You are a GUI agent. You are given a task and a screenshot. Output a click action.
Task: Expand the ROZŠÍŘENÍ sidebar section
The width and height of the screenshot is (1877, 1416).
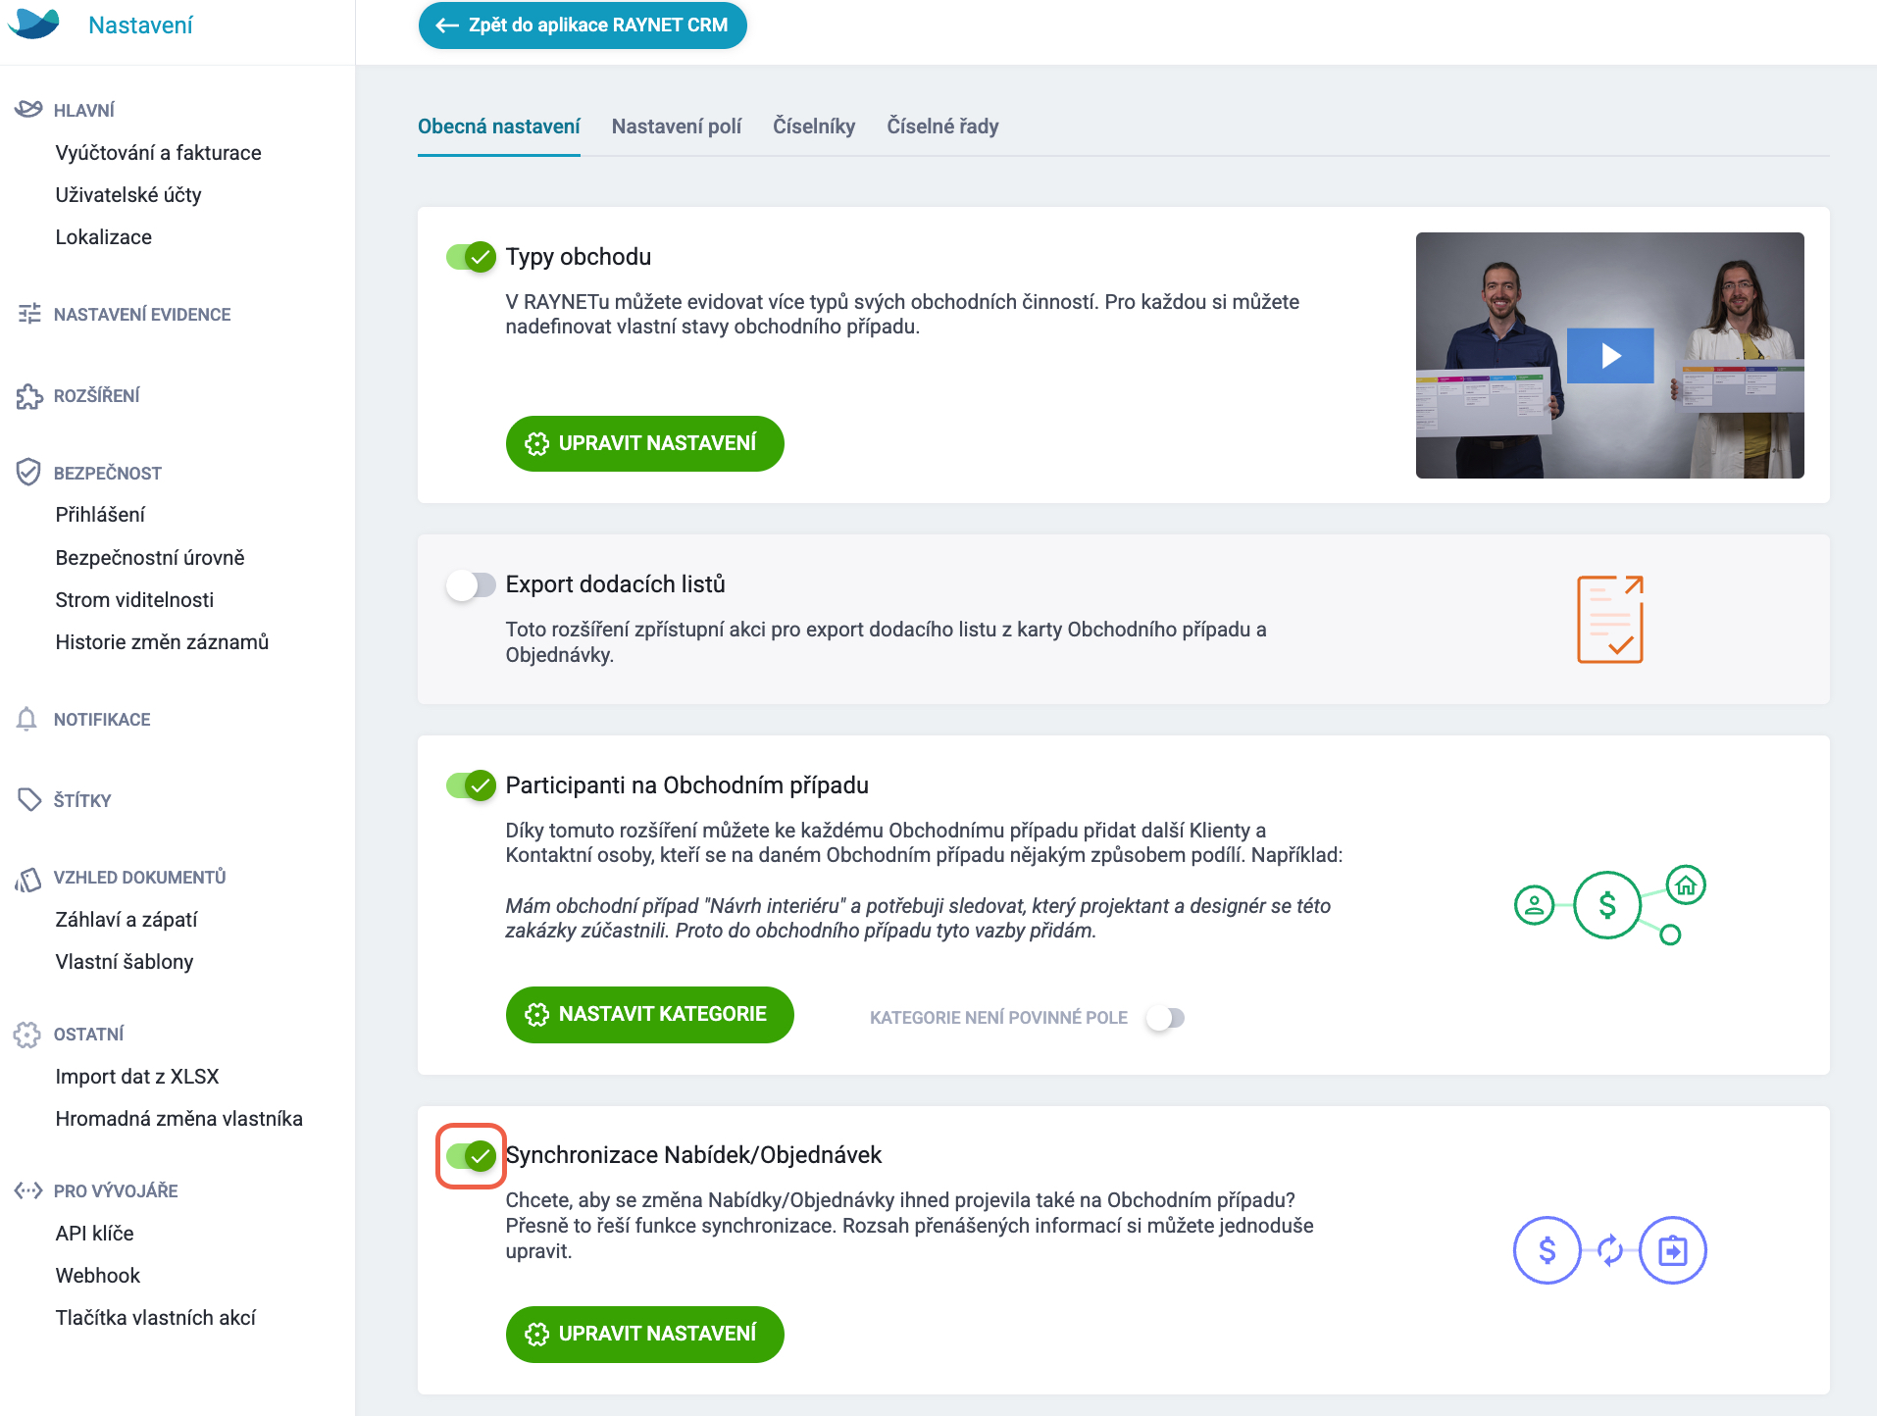pos(96,396)
